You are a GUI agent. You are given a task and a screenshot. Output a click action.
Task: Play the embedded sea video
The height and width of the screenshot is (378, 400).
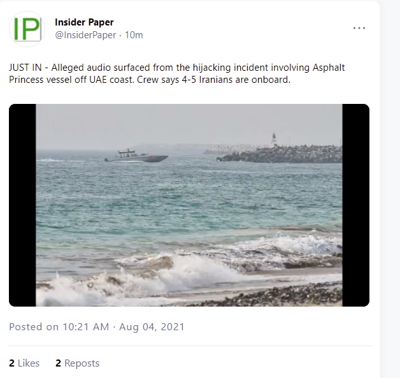(x=189, y=205)
